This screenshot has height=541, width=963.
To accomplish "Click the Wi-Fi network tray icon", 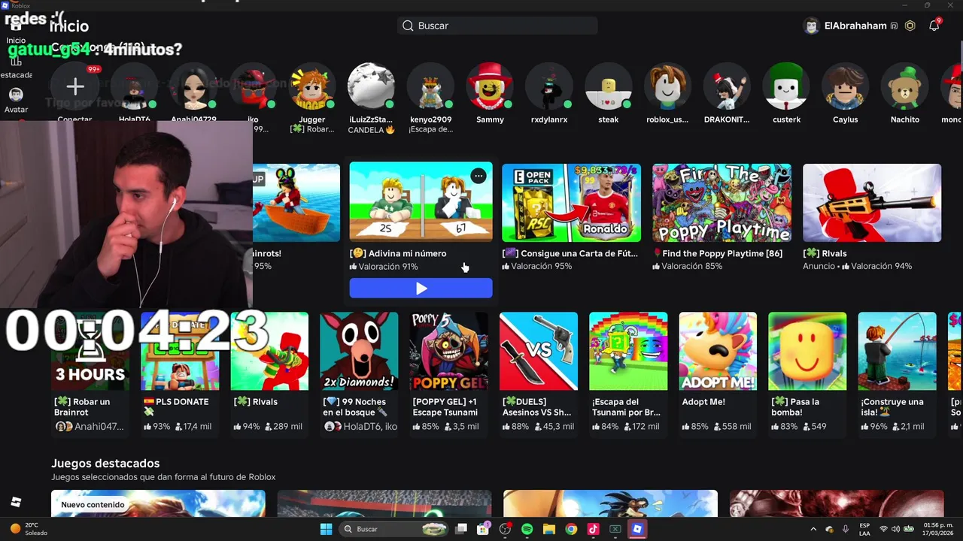I will [883, 529].
